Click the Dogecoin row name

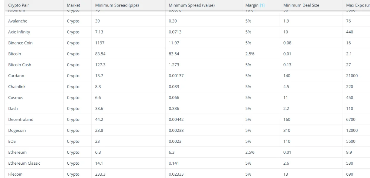[17, 131]
